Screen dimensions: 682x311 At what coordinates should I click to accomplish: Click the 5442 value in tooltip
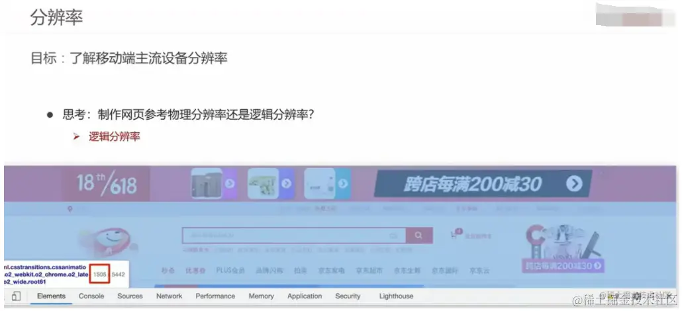pos(118,275)
